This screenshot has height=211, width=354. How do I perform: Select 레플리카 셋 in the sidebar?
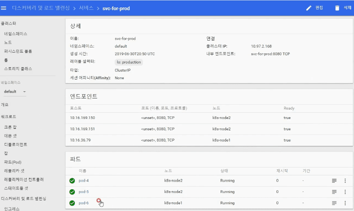14,171
